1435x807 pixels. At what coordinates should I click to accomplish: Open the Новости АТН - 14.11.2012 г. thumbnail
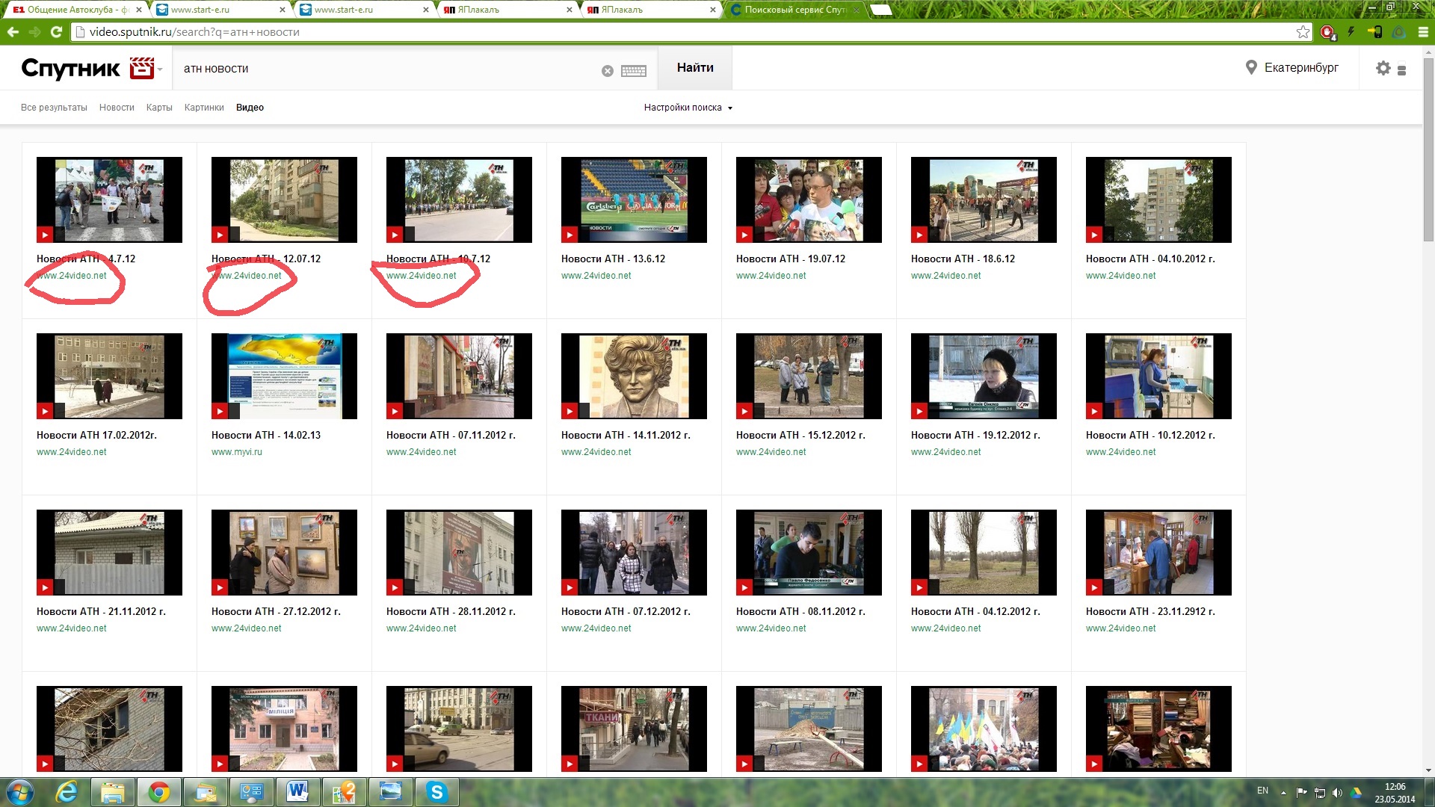[x=634, y=376]
